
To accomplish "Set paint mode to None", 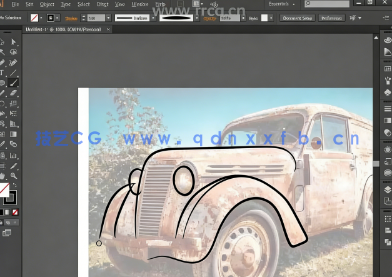I will (x=15, y=212).
